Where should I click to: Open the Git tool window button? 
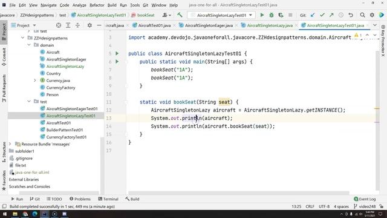click(x=35, y=199)
